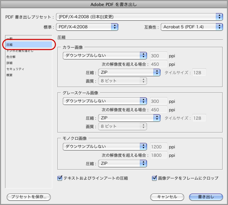
Task: Select 圧縮 in the sidebar list
Action: point(29,45)
